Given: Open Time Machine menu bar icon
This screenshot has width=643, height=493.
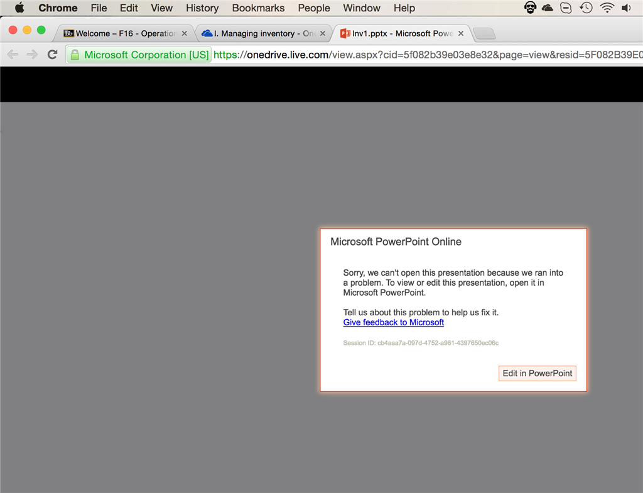Looking at the screenshot, I should (586, 8).
